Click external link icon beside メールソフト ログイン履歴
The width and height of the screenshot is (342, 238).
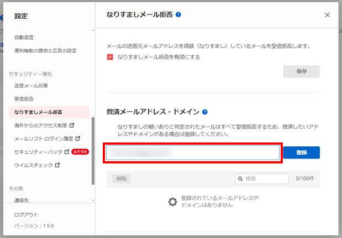pyautogui.click(x=77, y=139)
